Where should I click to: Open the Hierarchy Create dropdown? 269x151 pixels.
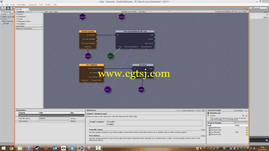[4, 14]
